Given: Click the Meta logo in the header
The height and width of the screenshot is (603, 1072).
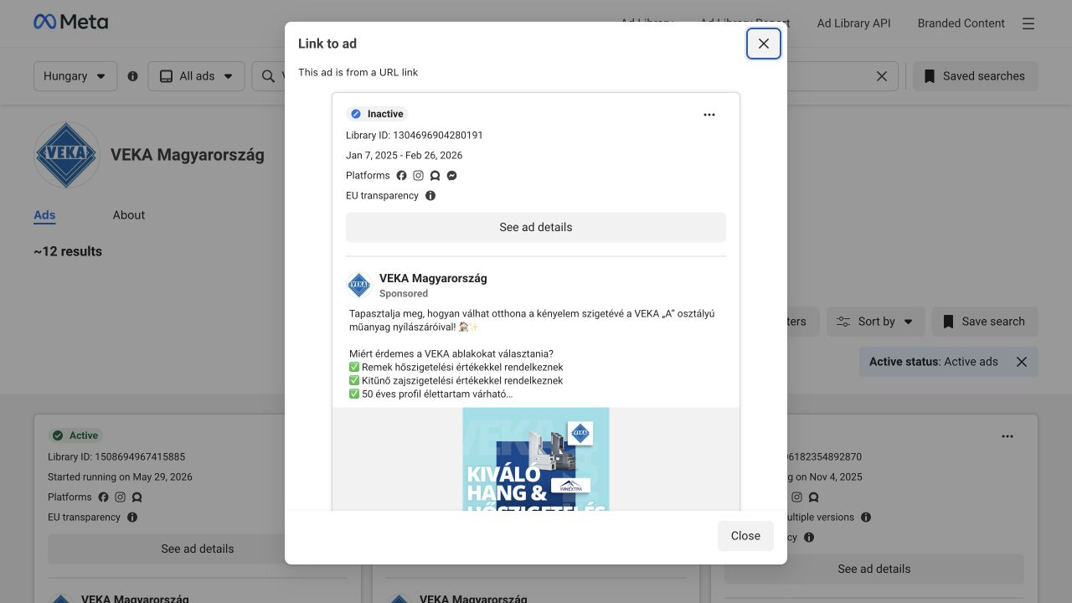Looking at the screenshot, I should (x=71, y=23).
